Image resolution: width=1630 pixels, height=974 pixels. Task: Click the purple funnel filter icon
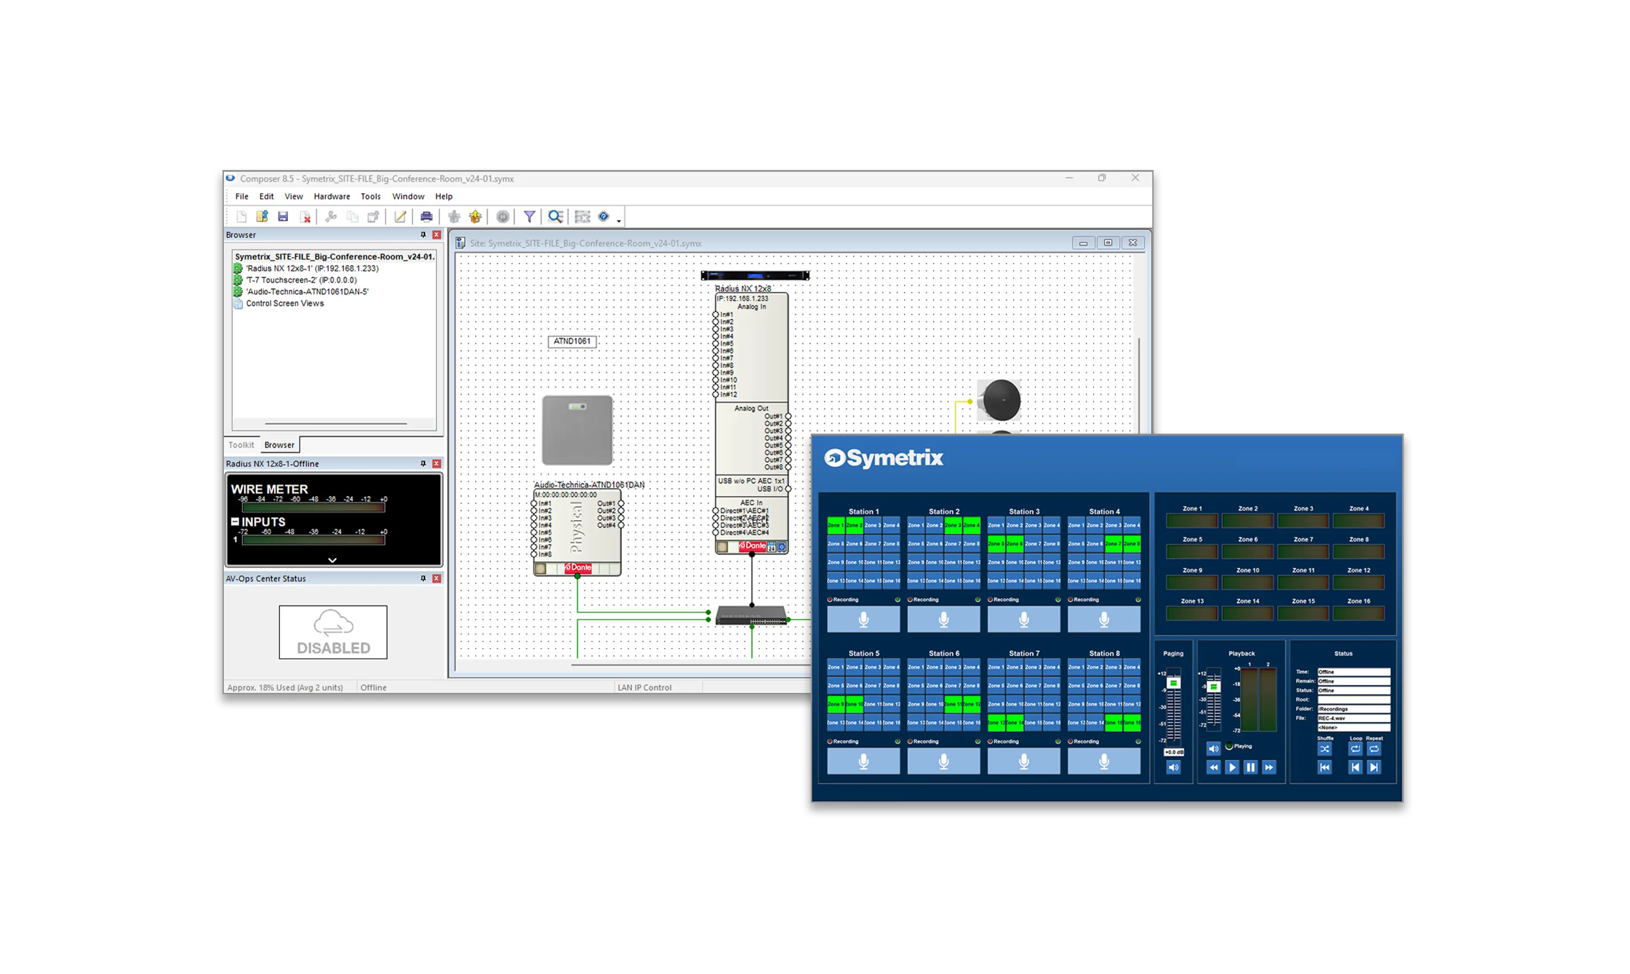tap(529, 217)
